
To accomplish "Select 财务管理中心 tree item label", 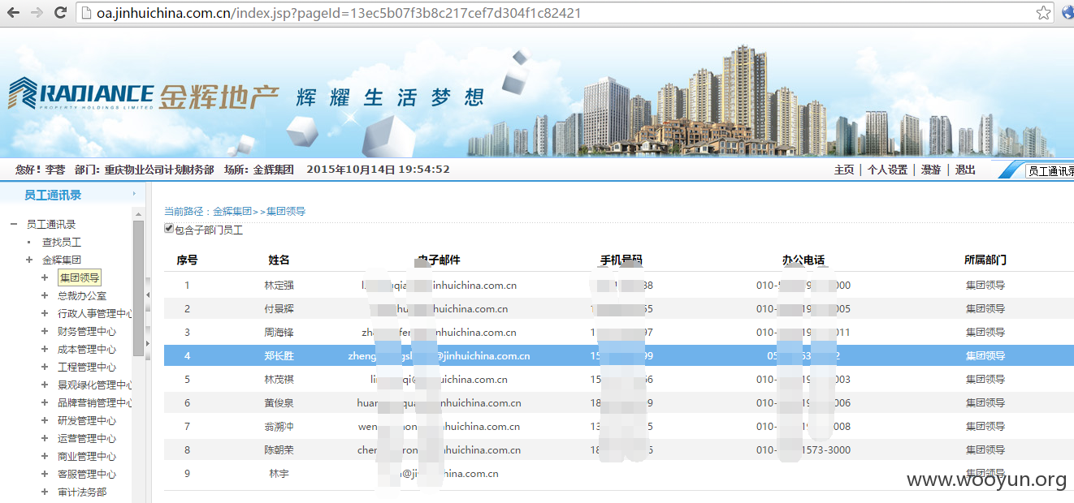I will pos(87,331).
